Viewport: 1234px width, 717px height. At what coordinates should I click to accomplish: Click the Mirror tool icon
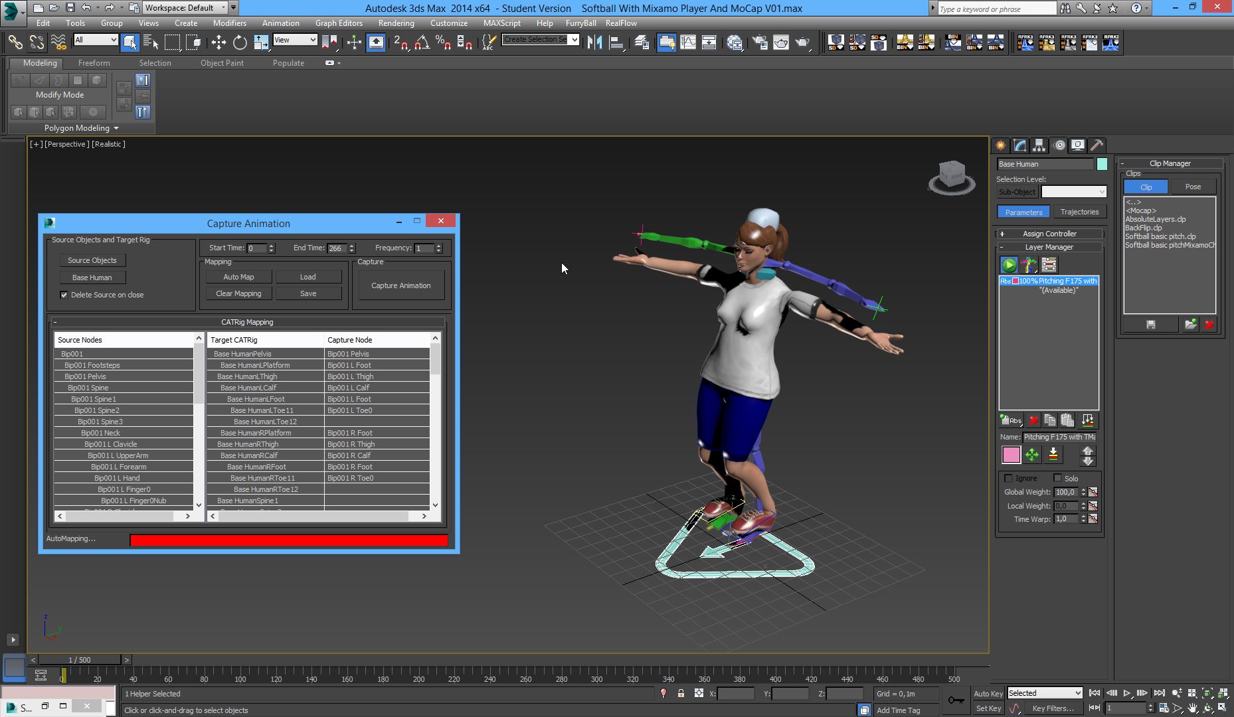point(594,42)
